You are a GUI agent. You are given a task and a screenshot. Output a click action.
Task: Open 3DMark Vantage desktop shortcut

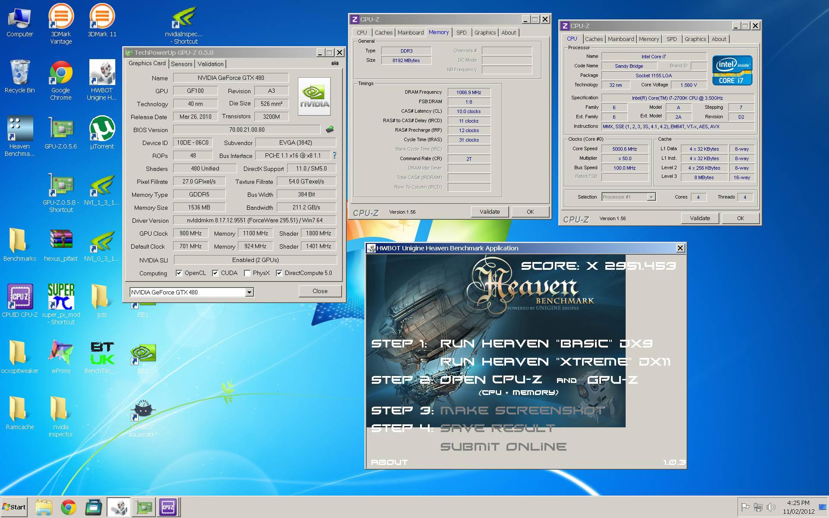61,24
